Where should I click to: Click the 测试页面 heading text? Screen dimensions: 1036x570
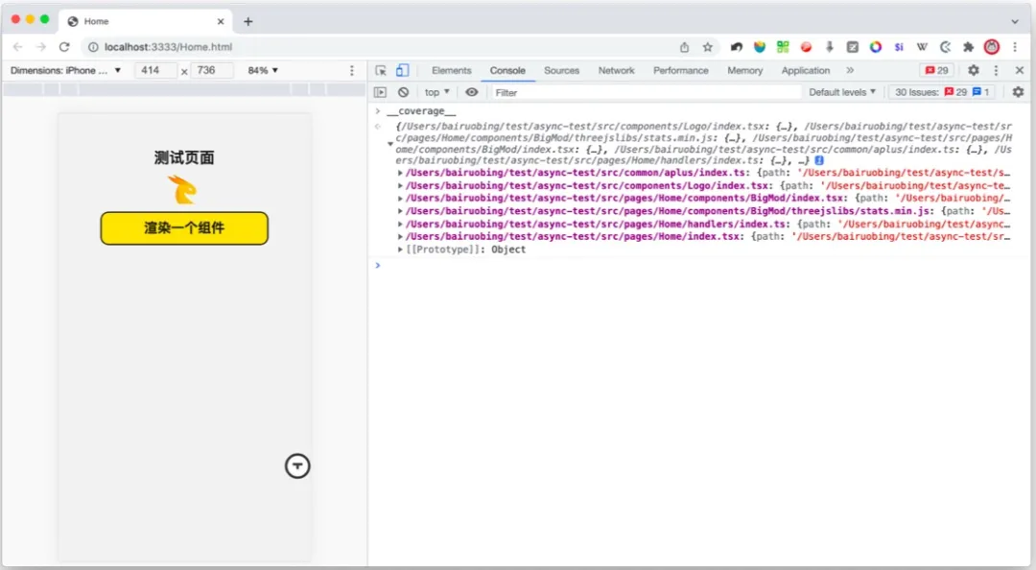(184, 158)
